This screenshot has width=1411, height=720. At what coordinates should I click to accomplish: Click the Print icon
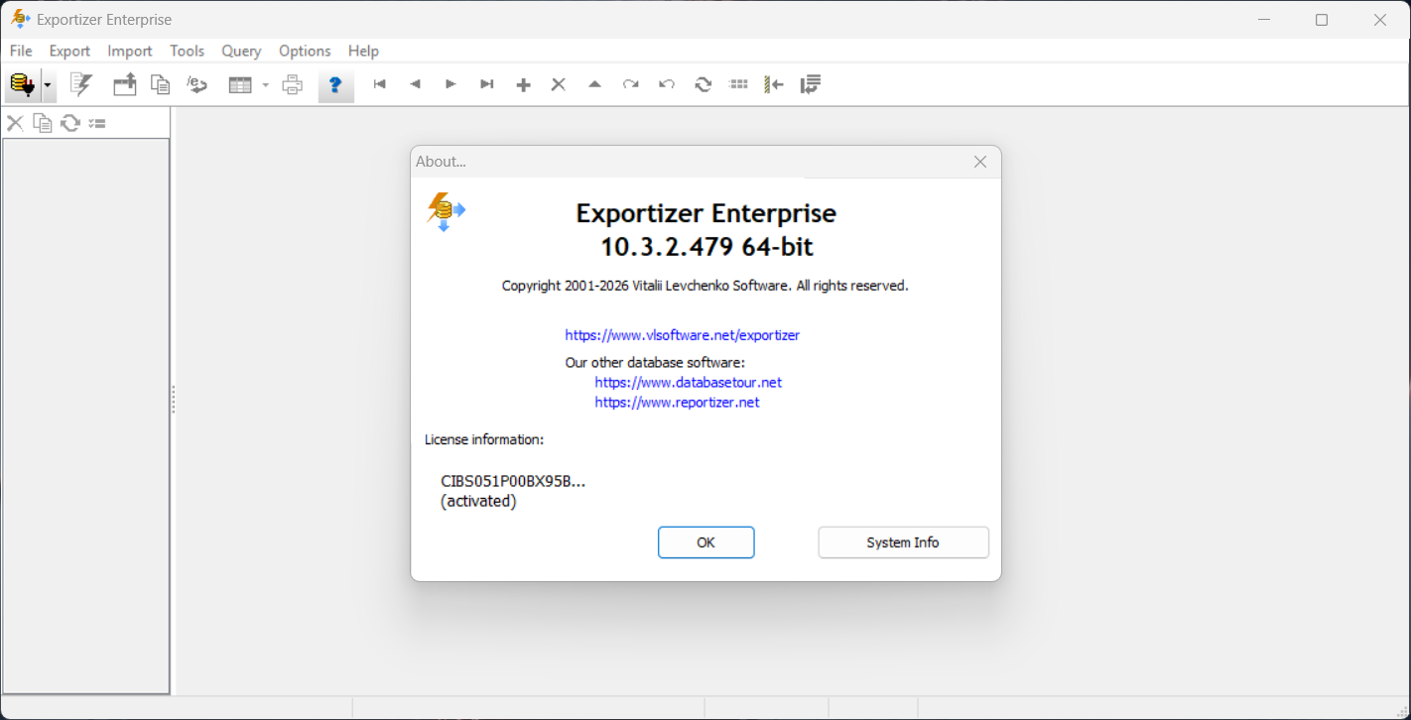click(292, 85)
